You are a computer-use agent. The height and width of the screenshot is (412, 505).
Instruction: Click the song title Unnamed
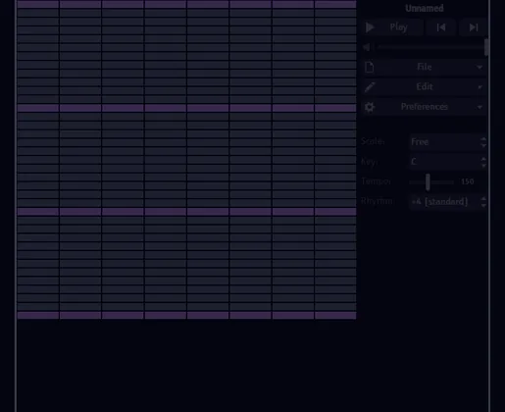[x=425, y=8]
